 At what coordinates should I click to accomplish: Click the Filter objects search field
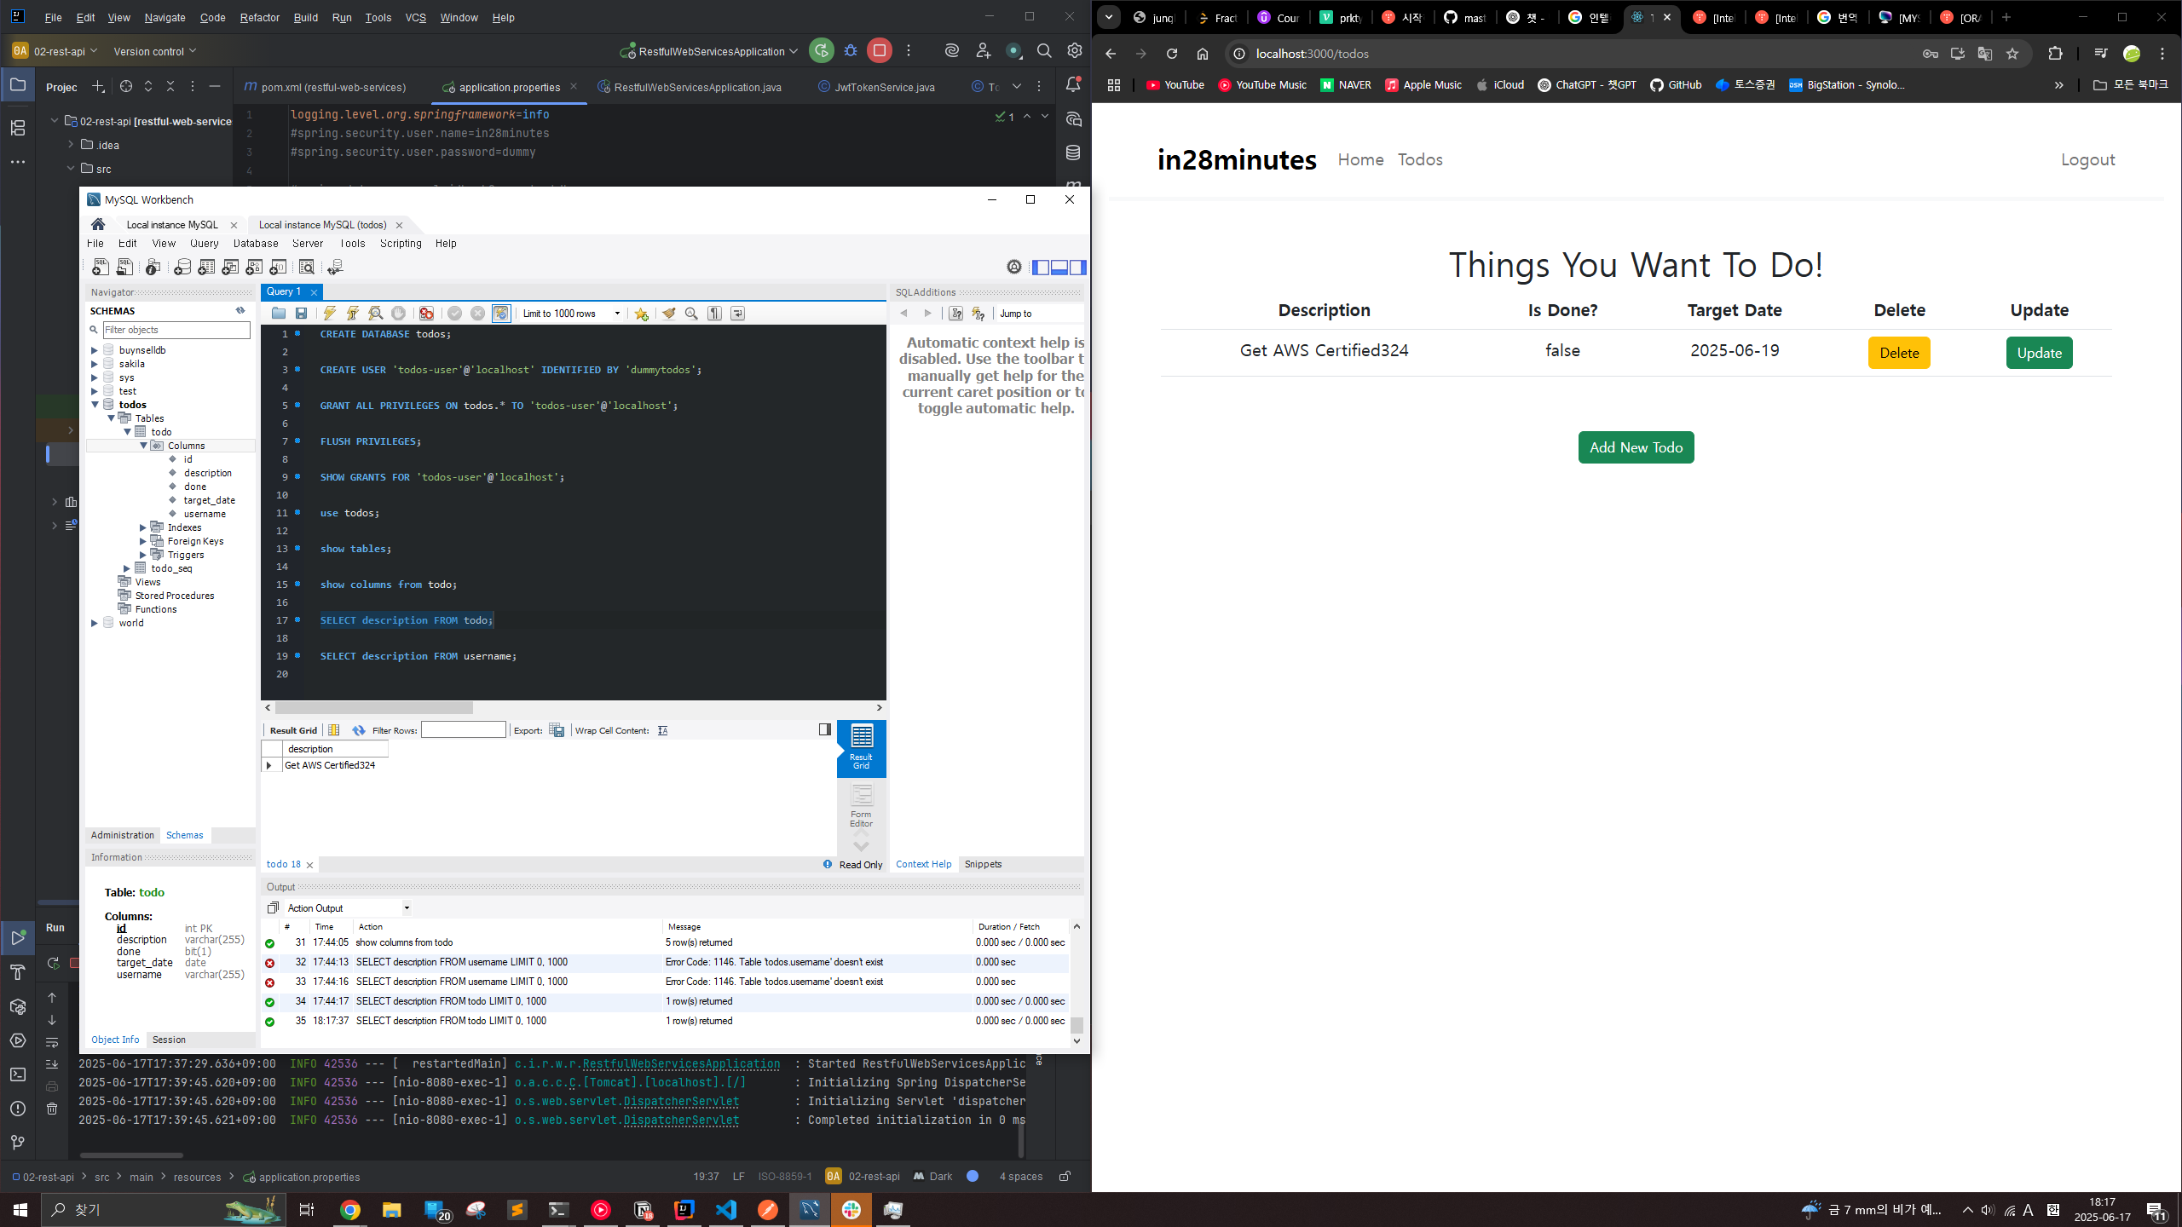(x=176, y=330)
